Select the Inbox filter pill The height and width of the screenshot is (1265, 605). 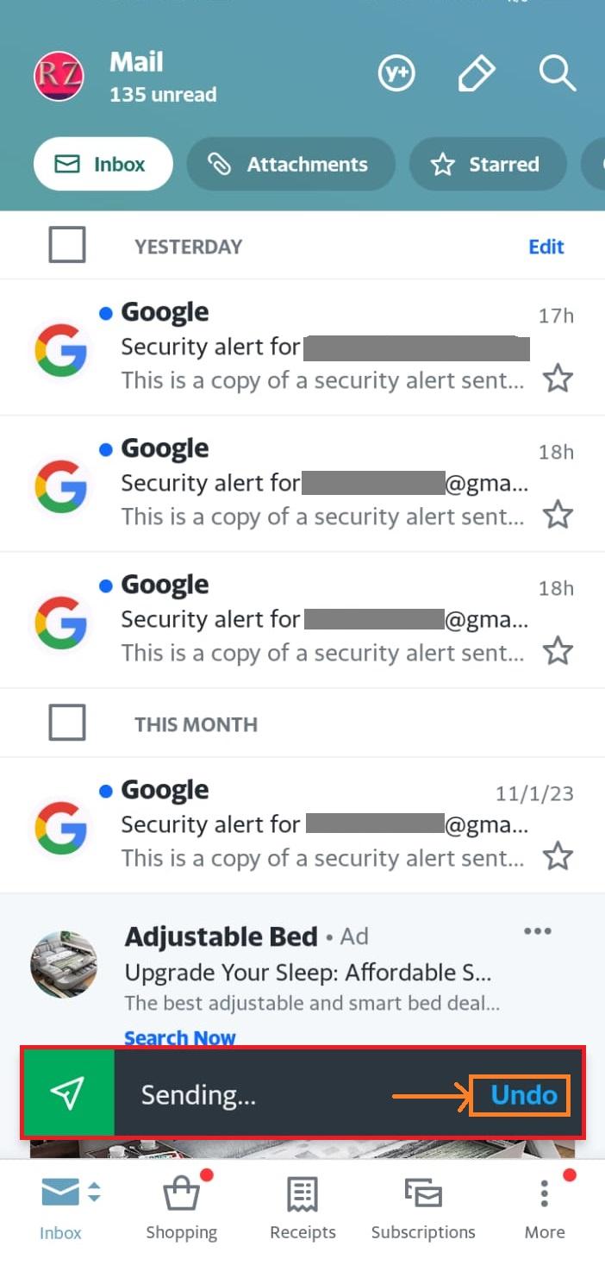[103, 164]
